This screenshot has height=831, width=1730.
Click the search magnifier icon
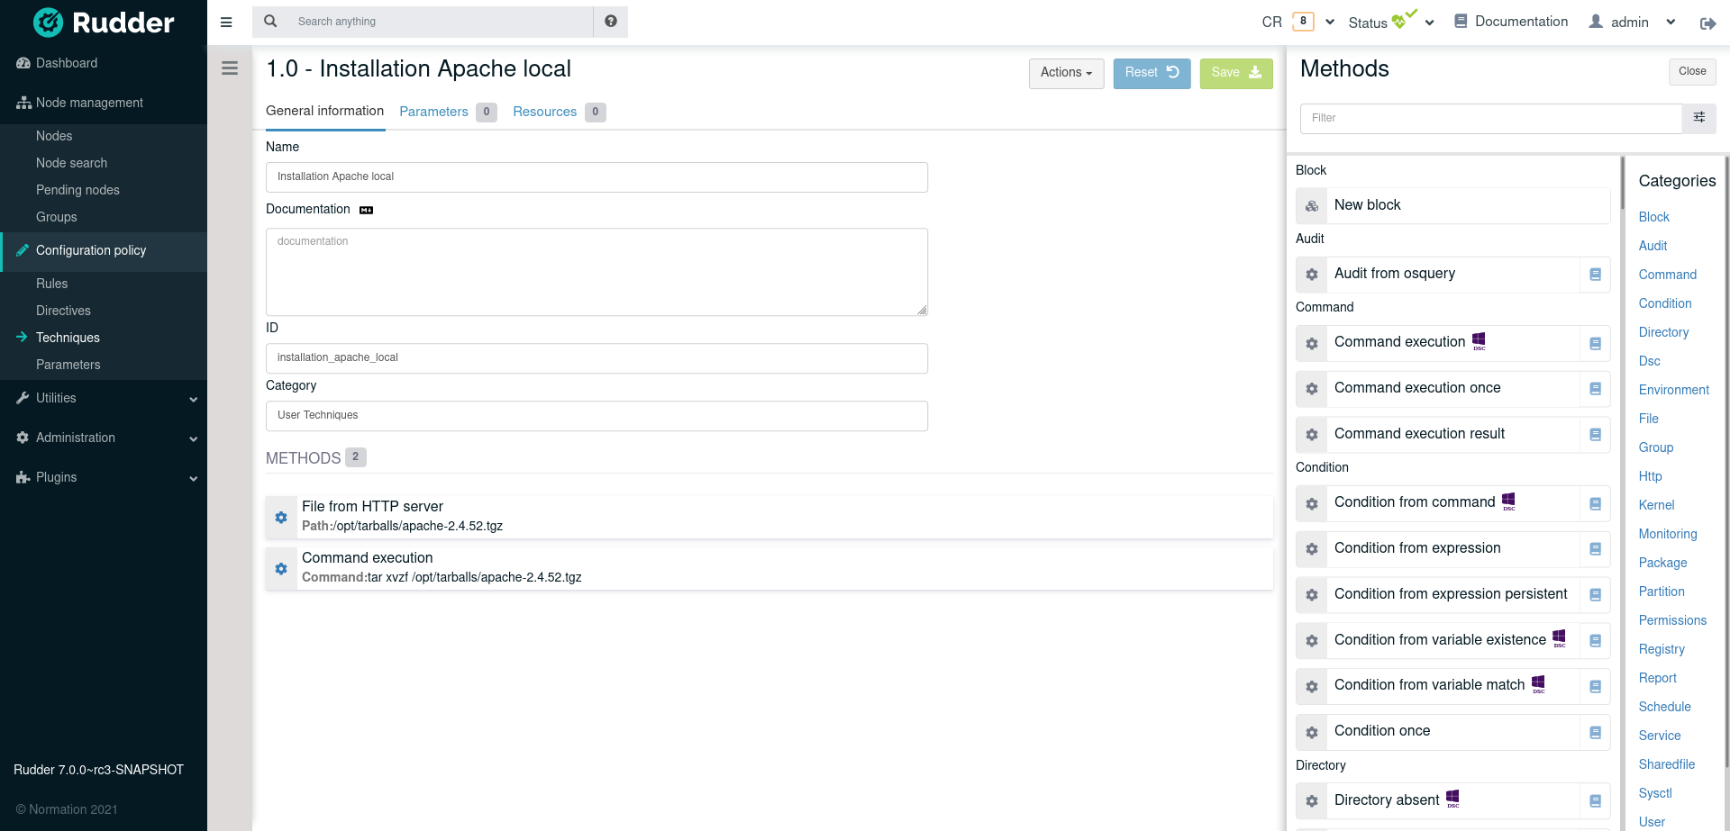click(x=270, y=21)
